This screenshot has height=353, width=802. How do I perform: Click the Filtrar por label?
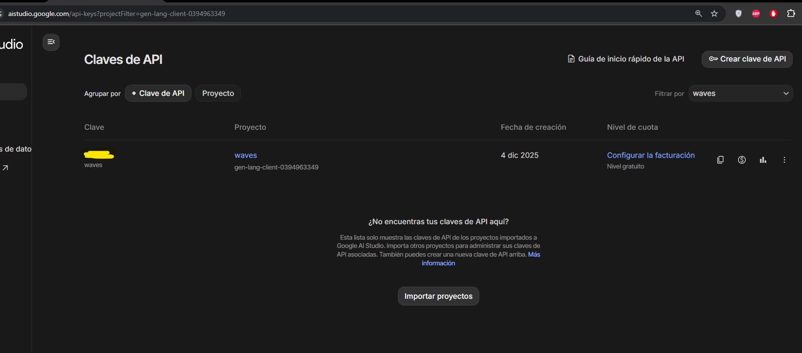click(x=669, y=94)
